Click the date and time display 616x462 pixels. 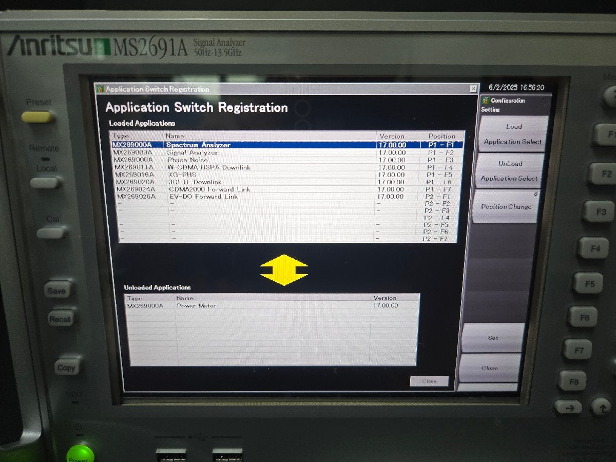point(516,88)
